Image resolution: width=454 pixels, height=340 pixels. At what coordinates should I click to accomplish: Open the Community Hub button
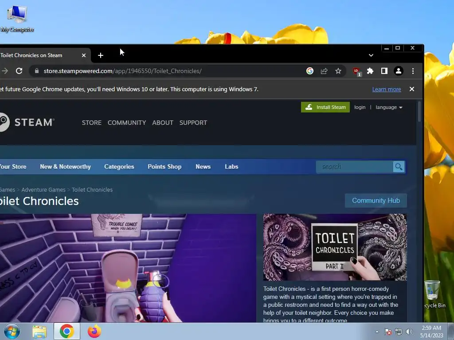point(376,201)
